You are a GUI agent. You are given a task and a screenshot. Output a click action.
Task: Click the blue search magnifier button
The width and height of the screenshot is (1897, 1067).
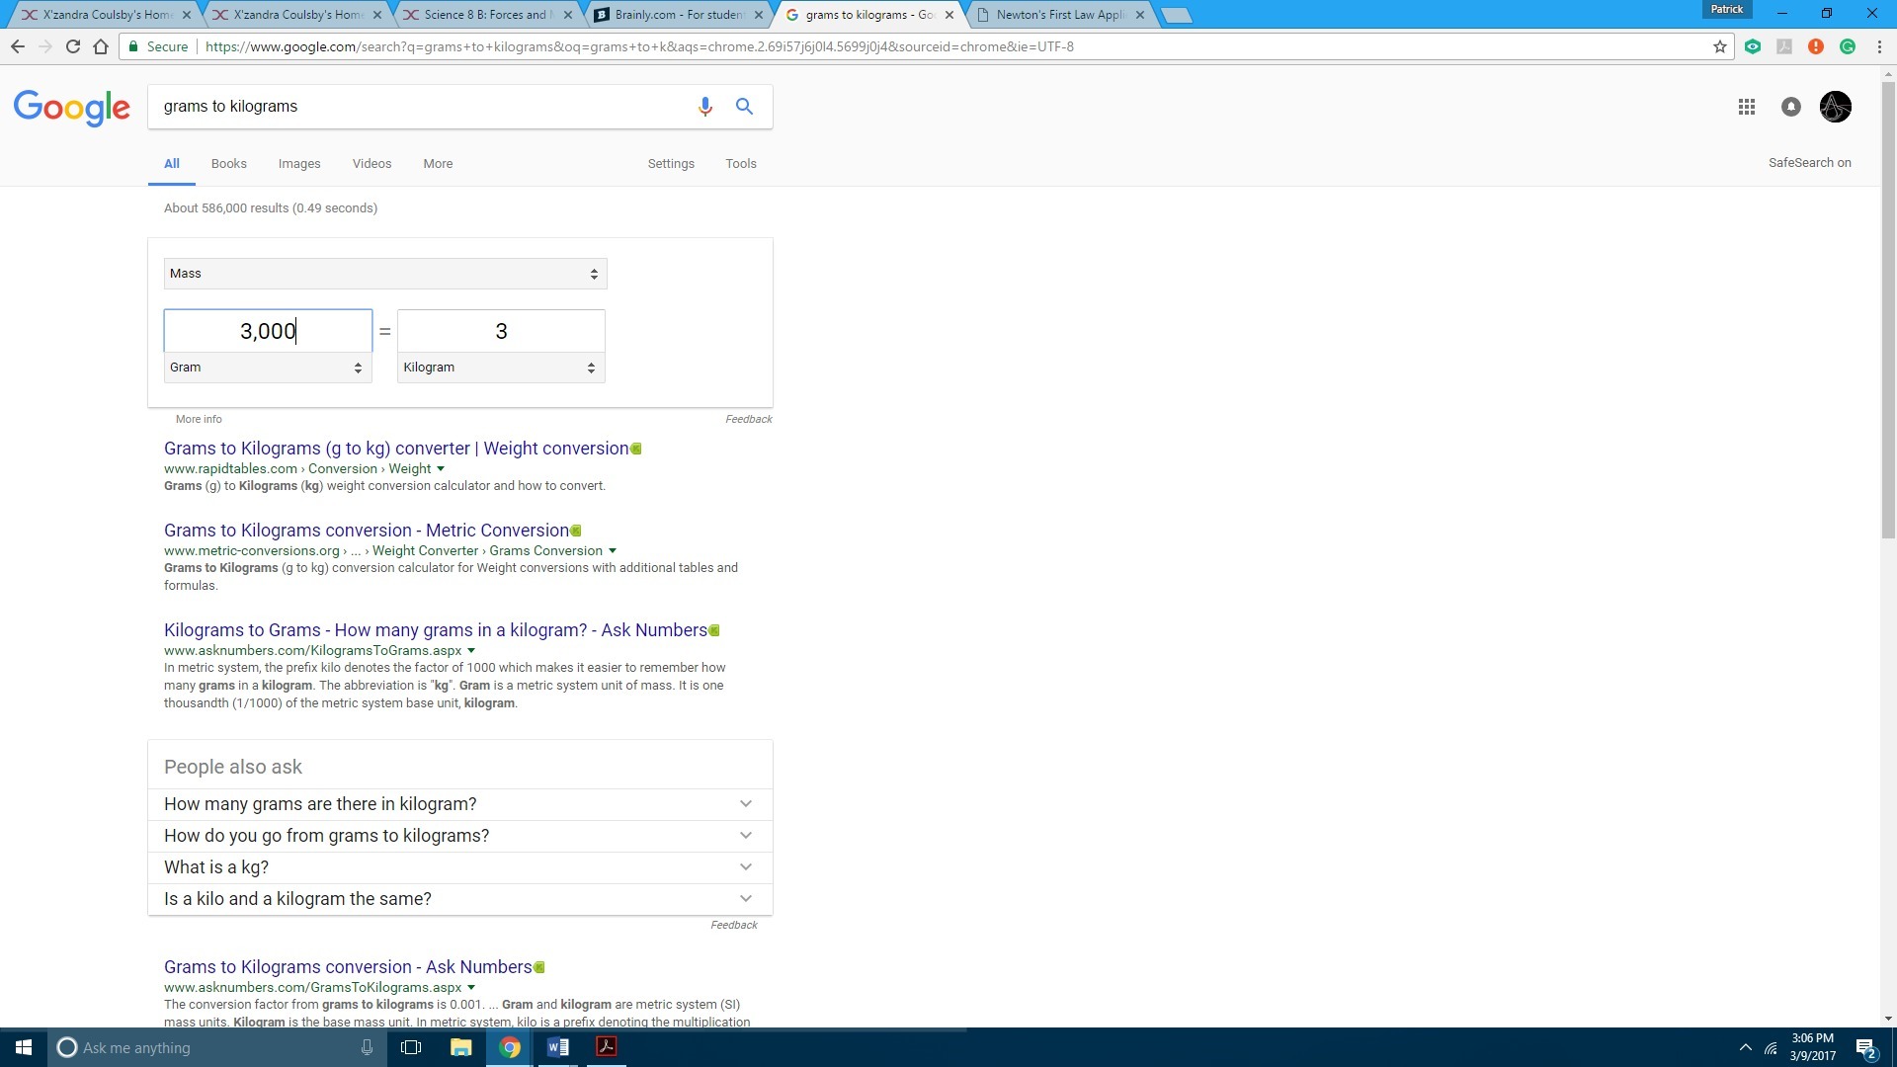pos(744,107)
